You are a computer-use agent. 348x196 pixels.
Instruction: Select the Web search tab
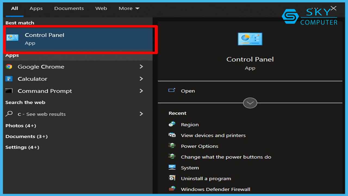point(101,8)
